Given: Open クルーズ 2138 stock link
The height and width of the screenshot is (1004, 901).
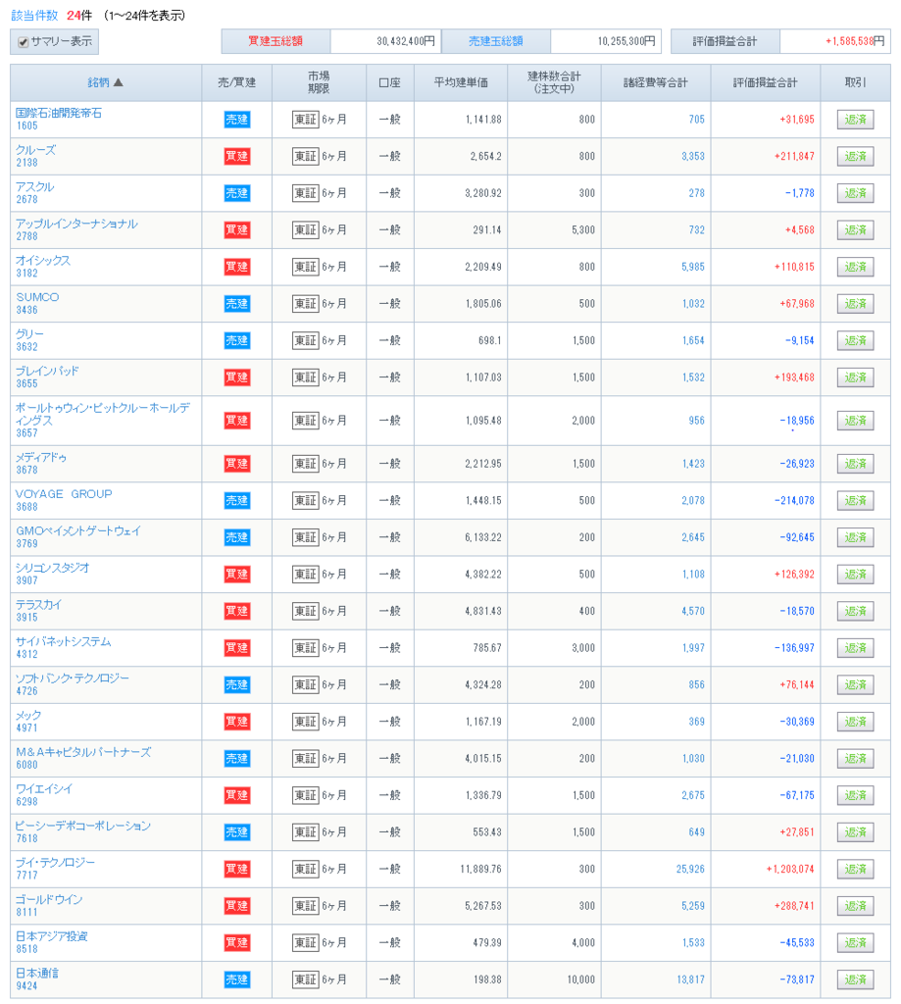Looking at the screenshot, I should coord(36,150).
